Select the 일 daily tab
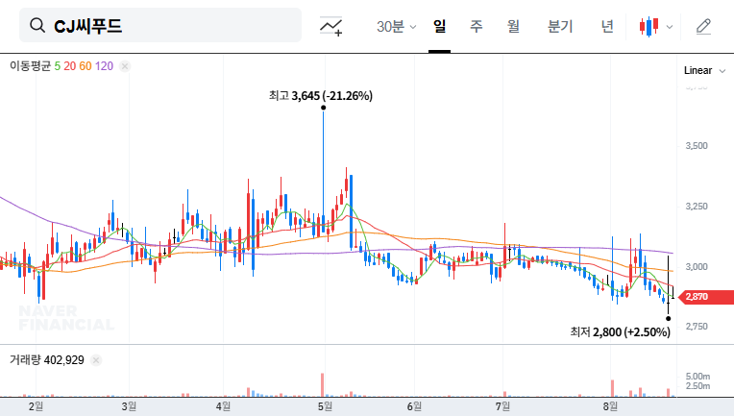Screen dimensions: 734x416 tap(439, 26)
